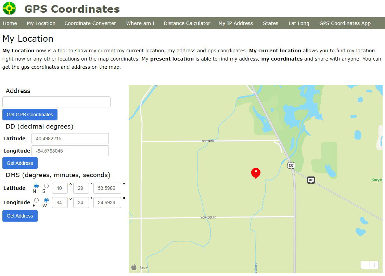Image resolution: width=385 pixels, height=276 pixels.
Task: Select S latitude radio button
Action: tap(46, 186)
